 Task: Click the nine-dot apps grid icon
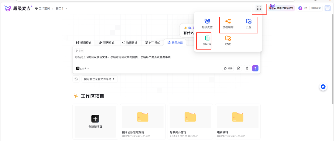[259, 8]
